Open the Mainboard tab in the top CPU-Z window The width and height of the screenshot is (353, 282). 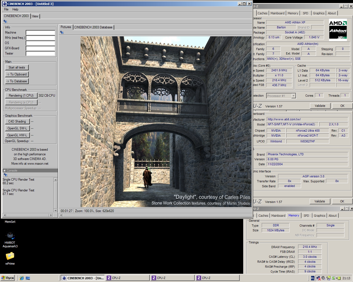(x=277, y=13)
